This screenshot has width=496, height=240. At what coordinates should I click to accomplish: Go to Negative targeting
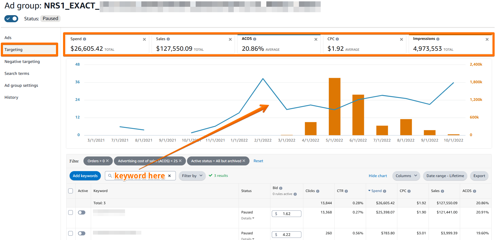(22, 62)
